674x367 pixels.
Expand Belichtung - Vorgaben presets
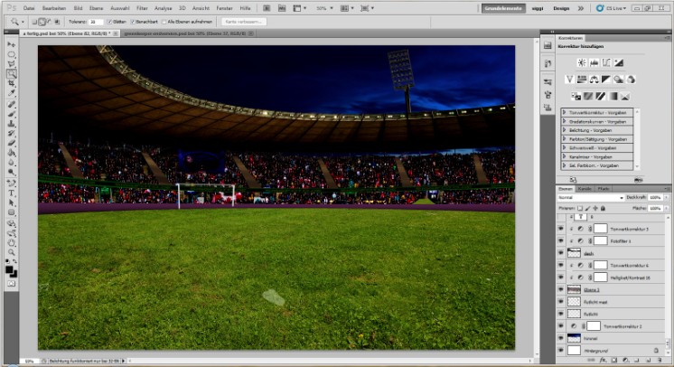pyautogui.click(x=565, y=130)
